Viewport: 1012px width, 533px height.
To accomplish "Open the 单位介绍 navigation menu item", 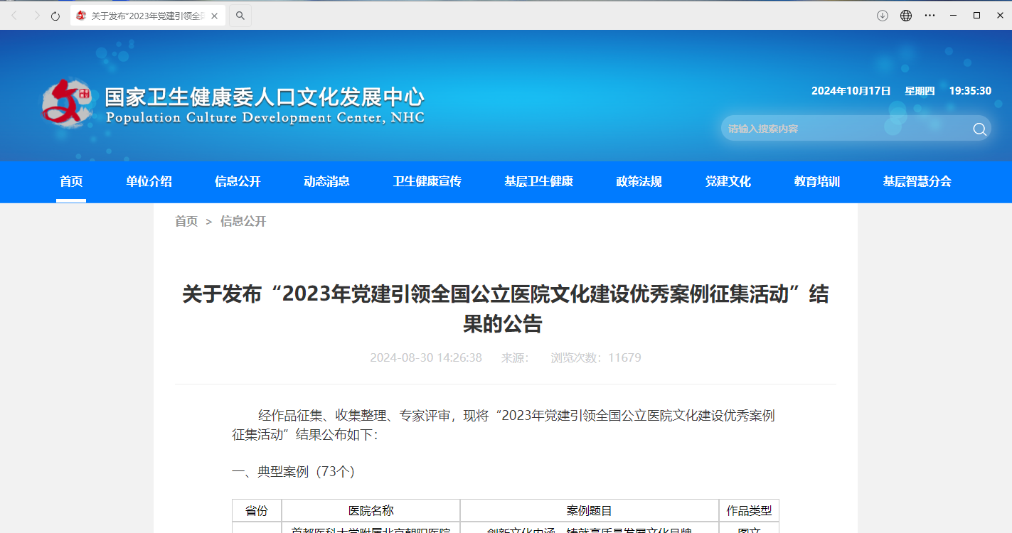I will 149,181.
